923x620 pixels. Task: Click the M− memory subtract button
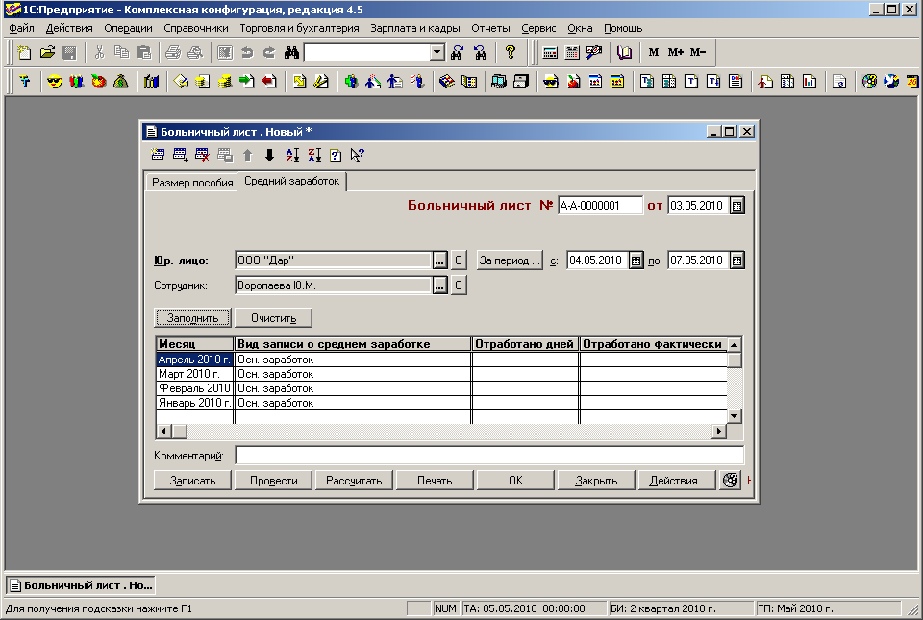pyautogui.click(x=698, y=52)
